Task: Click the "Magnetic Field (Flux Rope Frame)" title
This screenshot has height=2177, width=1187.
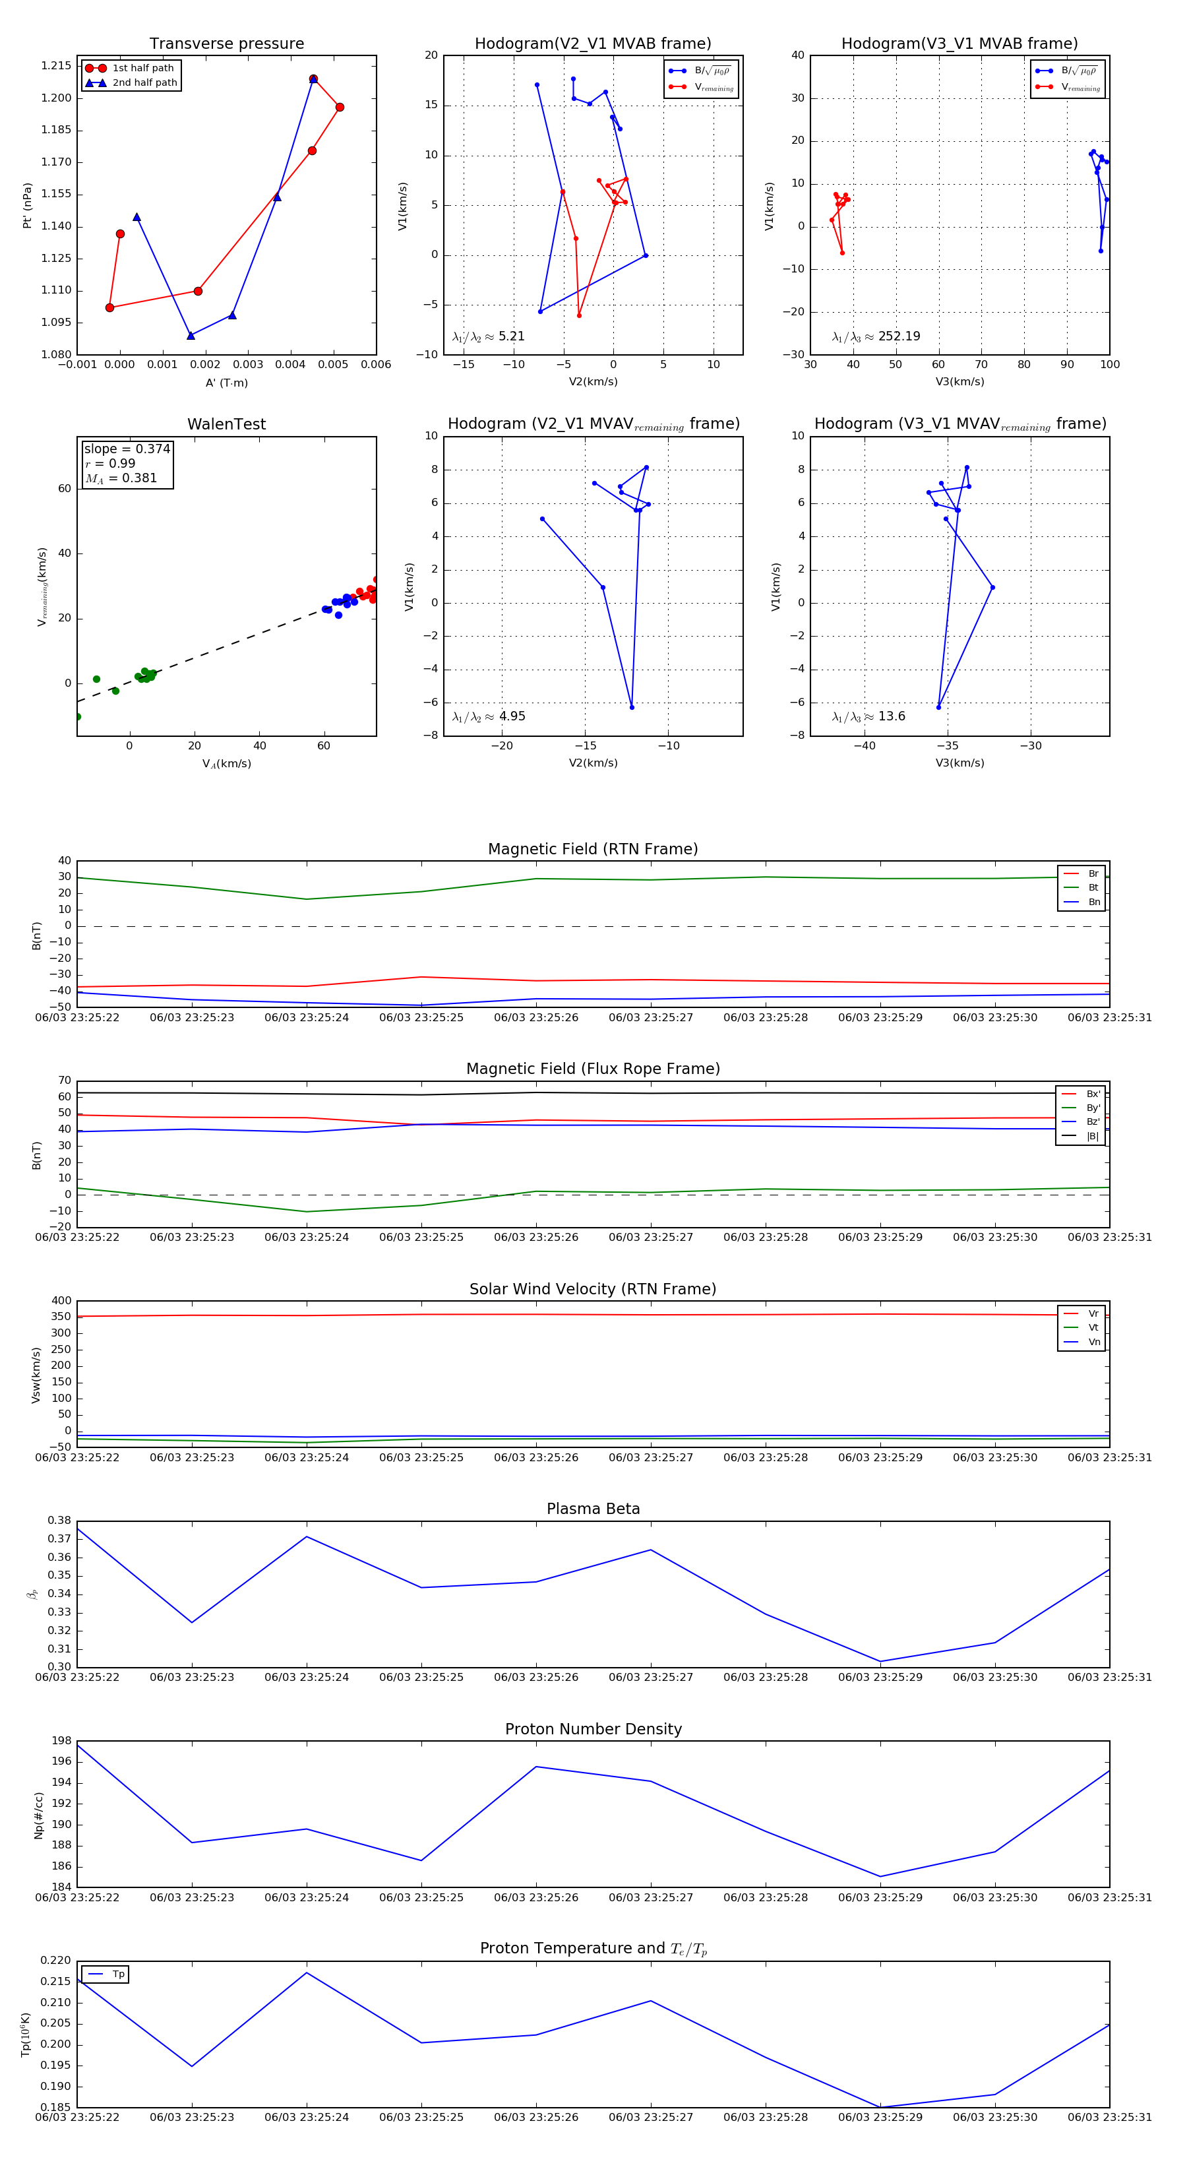Action: 593,1069
